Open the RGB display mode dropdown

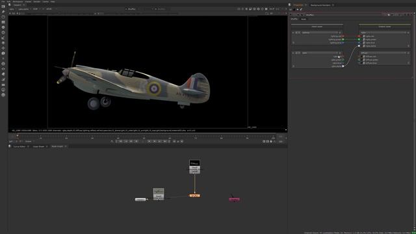(36, 9)
